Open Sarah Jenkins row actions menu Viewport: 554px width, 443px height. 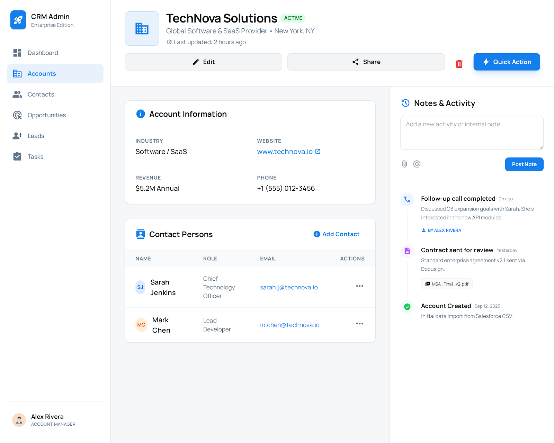pos(359,286)
